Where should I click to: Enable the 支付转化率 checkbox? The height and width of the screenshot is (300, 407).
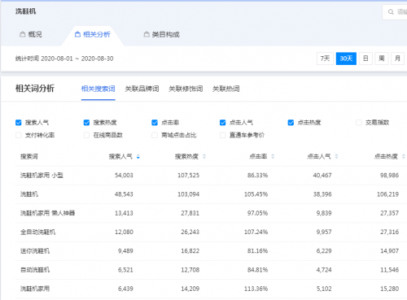point(19,135)
